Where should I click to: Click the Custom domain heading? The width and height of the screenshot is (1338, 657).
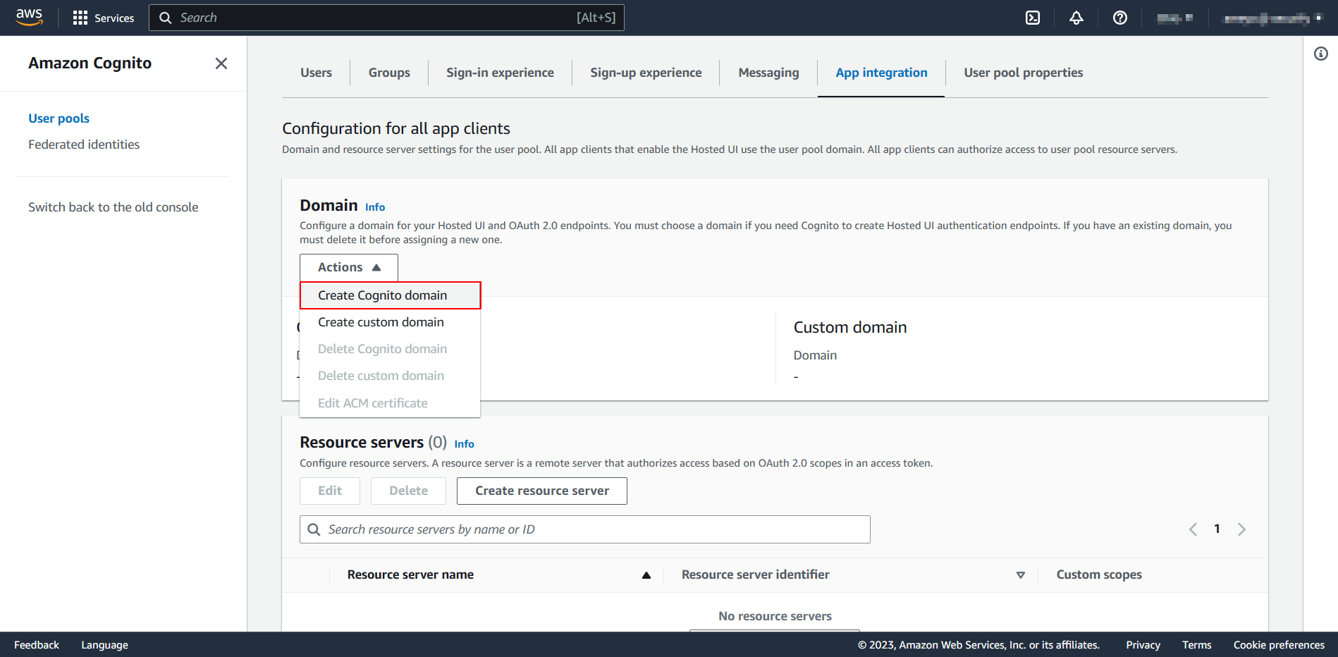[850, 328]
